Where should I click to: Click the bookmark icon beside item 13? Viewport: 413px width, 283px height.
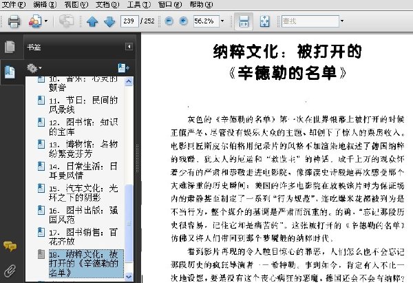coord(41,144)
